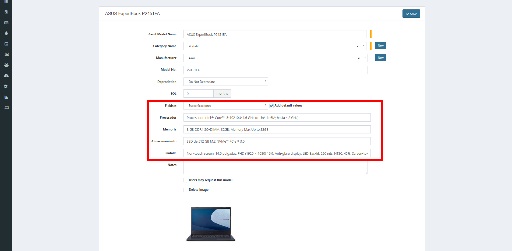Open the Depreciation dropdown
512x251 pixels.
click(x=225, y=82)
